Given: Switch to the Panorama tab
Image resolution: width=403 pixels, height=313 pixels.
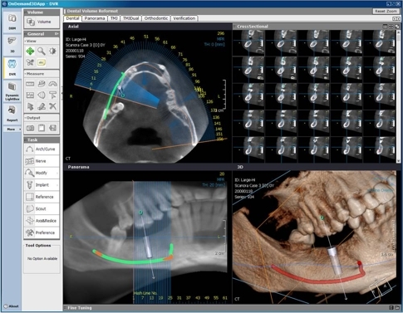Looking at the screenshot, I should (95, 18).
